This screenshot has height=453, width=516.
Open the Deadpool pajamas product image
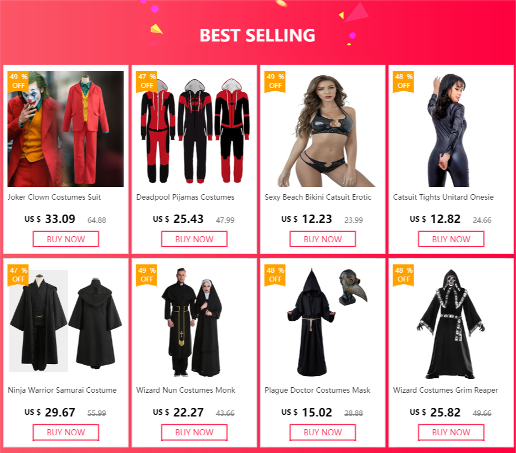point(194,129)
